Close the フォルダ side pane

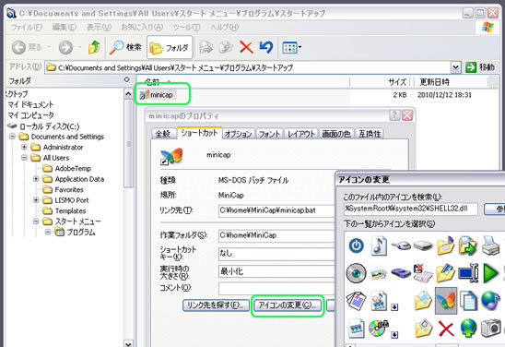127,79
